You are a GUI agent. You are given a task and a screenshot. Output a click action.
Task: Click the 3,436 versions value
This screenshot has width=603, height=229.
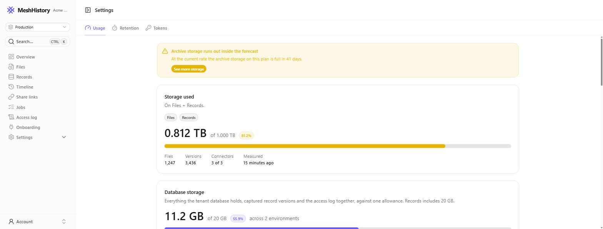[190, 163]
